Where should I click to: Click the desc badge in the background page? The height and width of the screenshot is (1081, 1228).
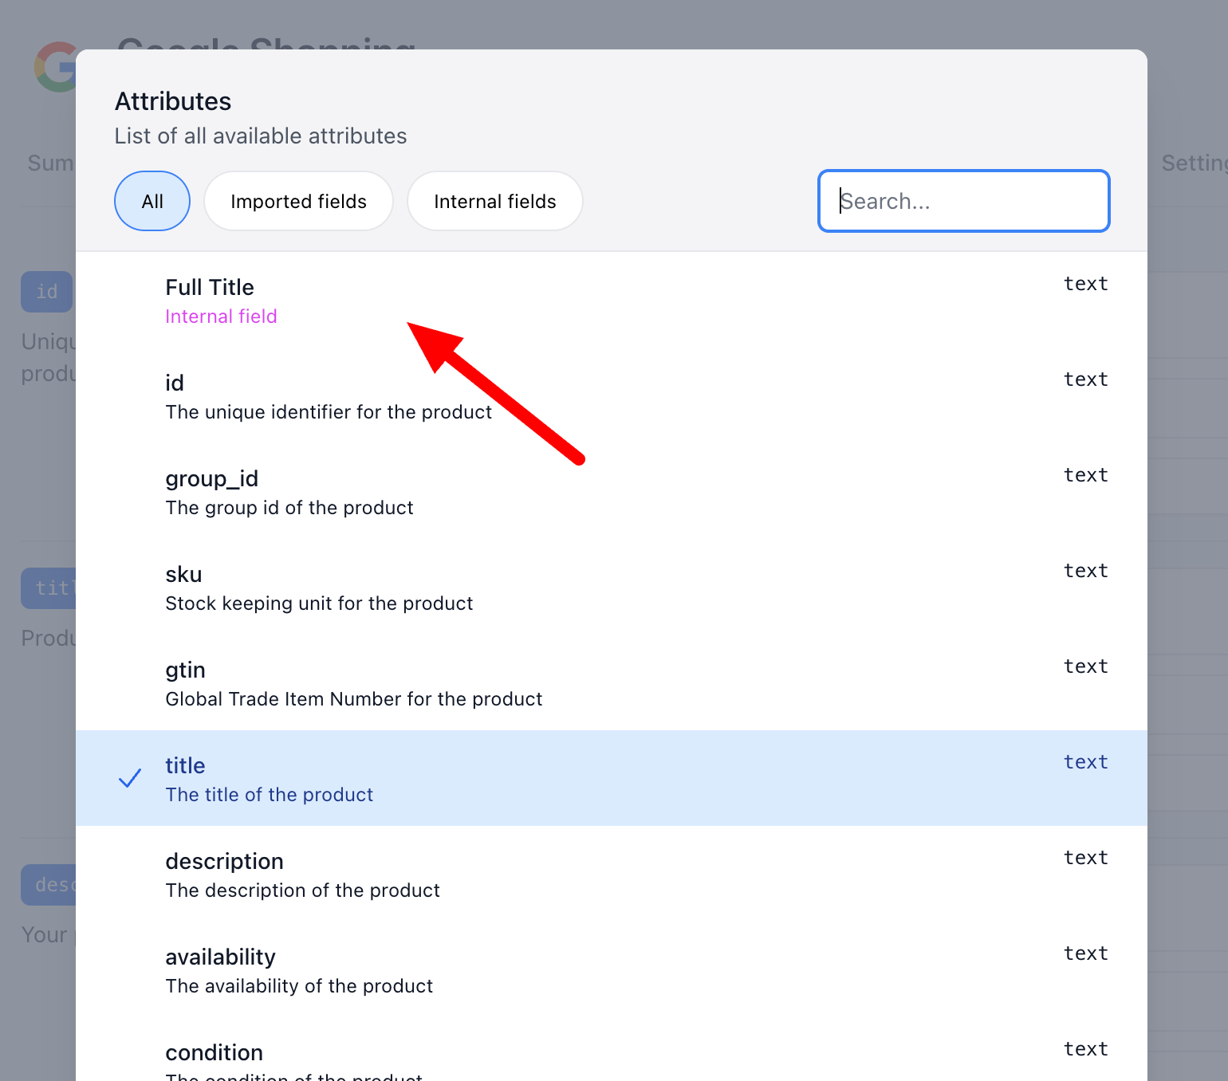(x=49, y=885)
